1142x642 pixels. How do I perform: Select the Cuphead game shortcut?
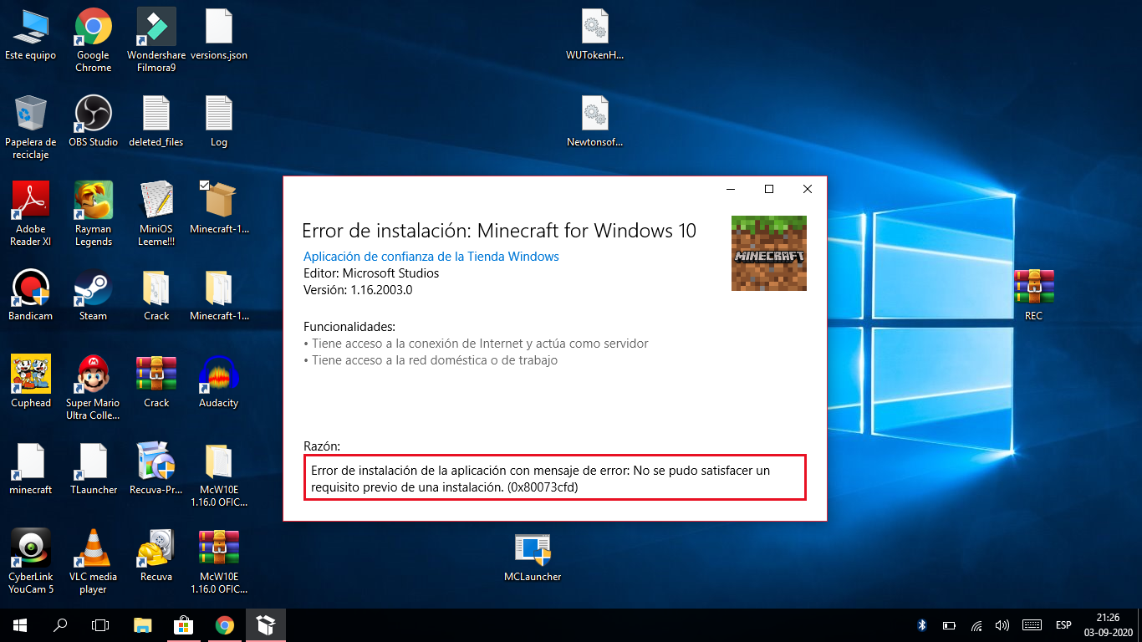30,383
